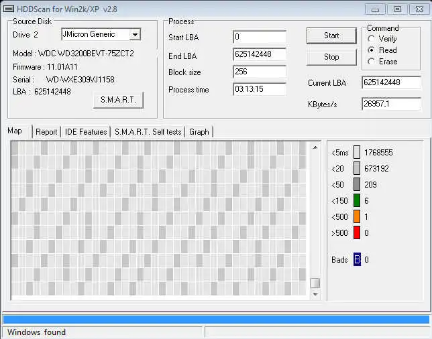The image size is (432, 339).
Task: Click the S.M.A.R.T. button
Action: 118,100
